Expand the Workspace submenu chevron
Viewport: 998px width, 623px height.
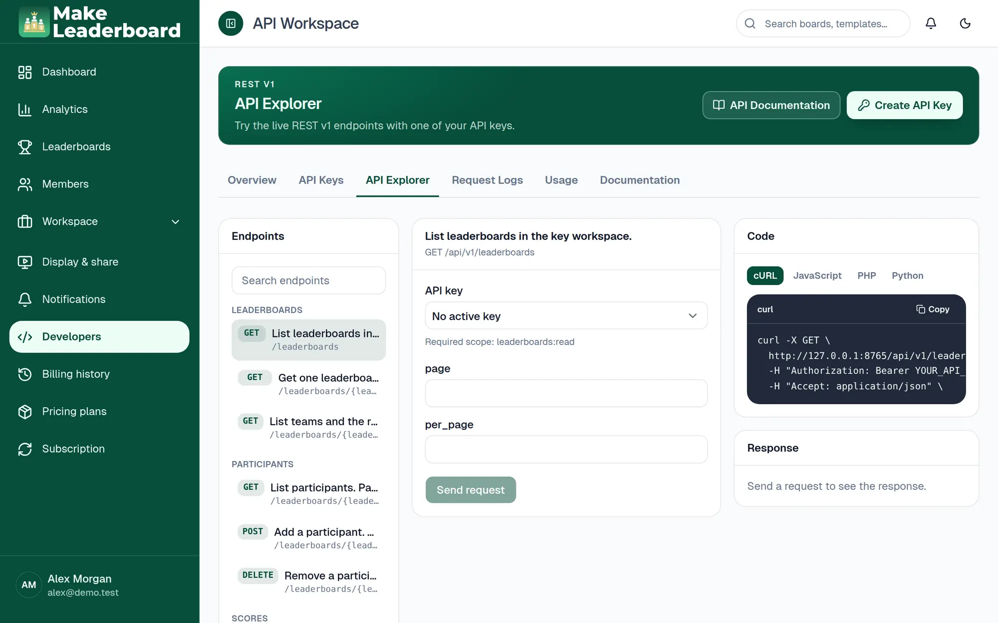coord(176,222)
